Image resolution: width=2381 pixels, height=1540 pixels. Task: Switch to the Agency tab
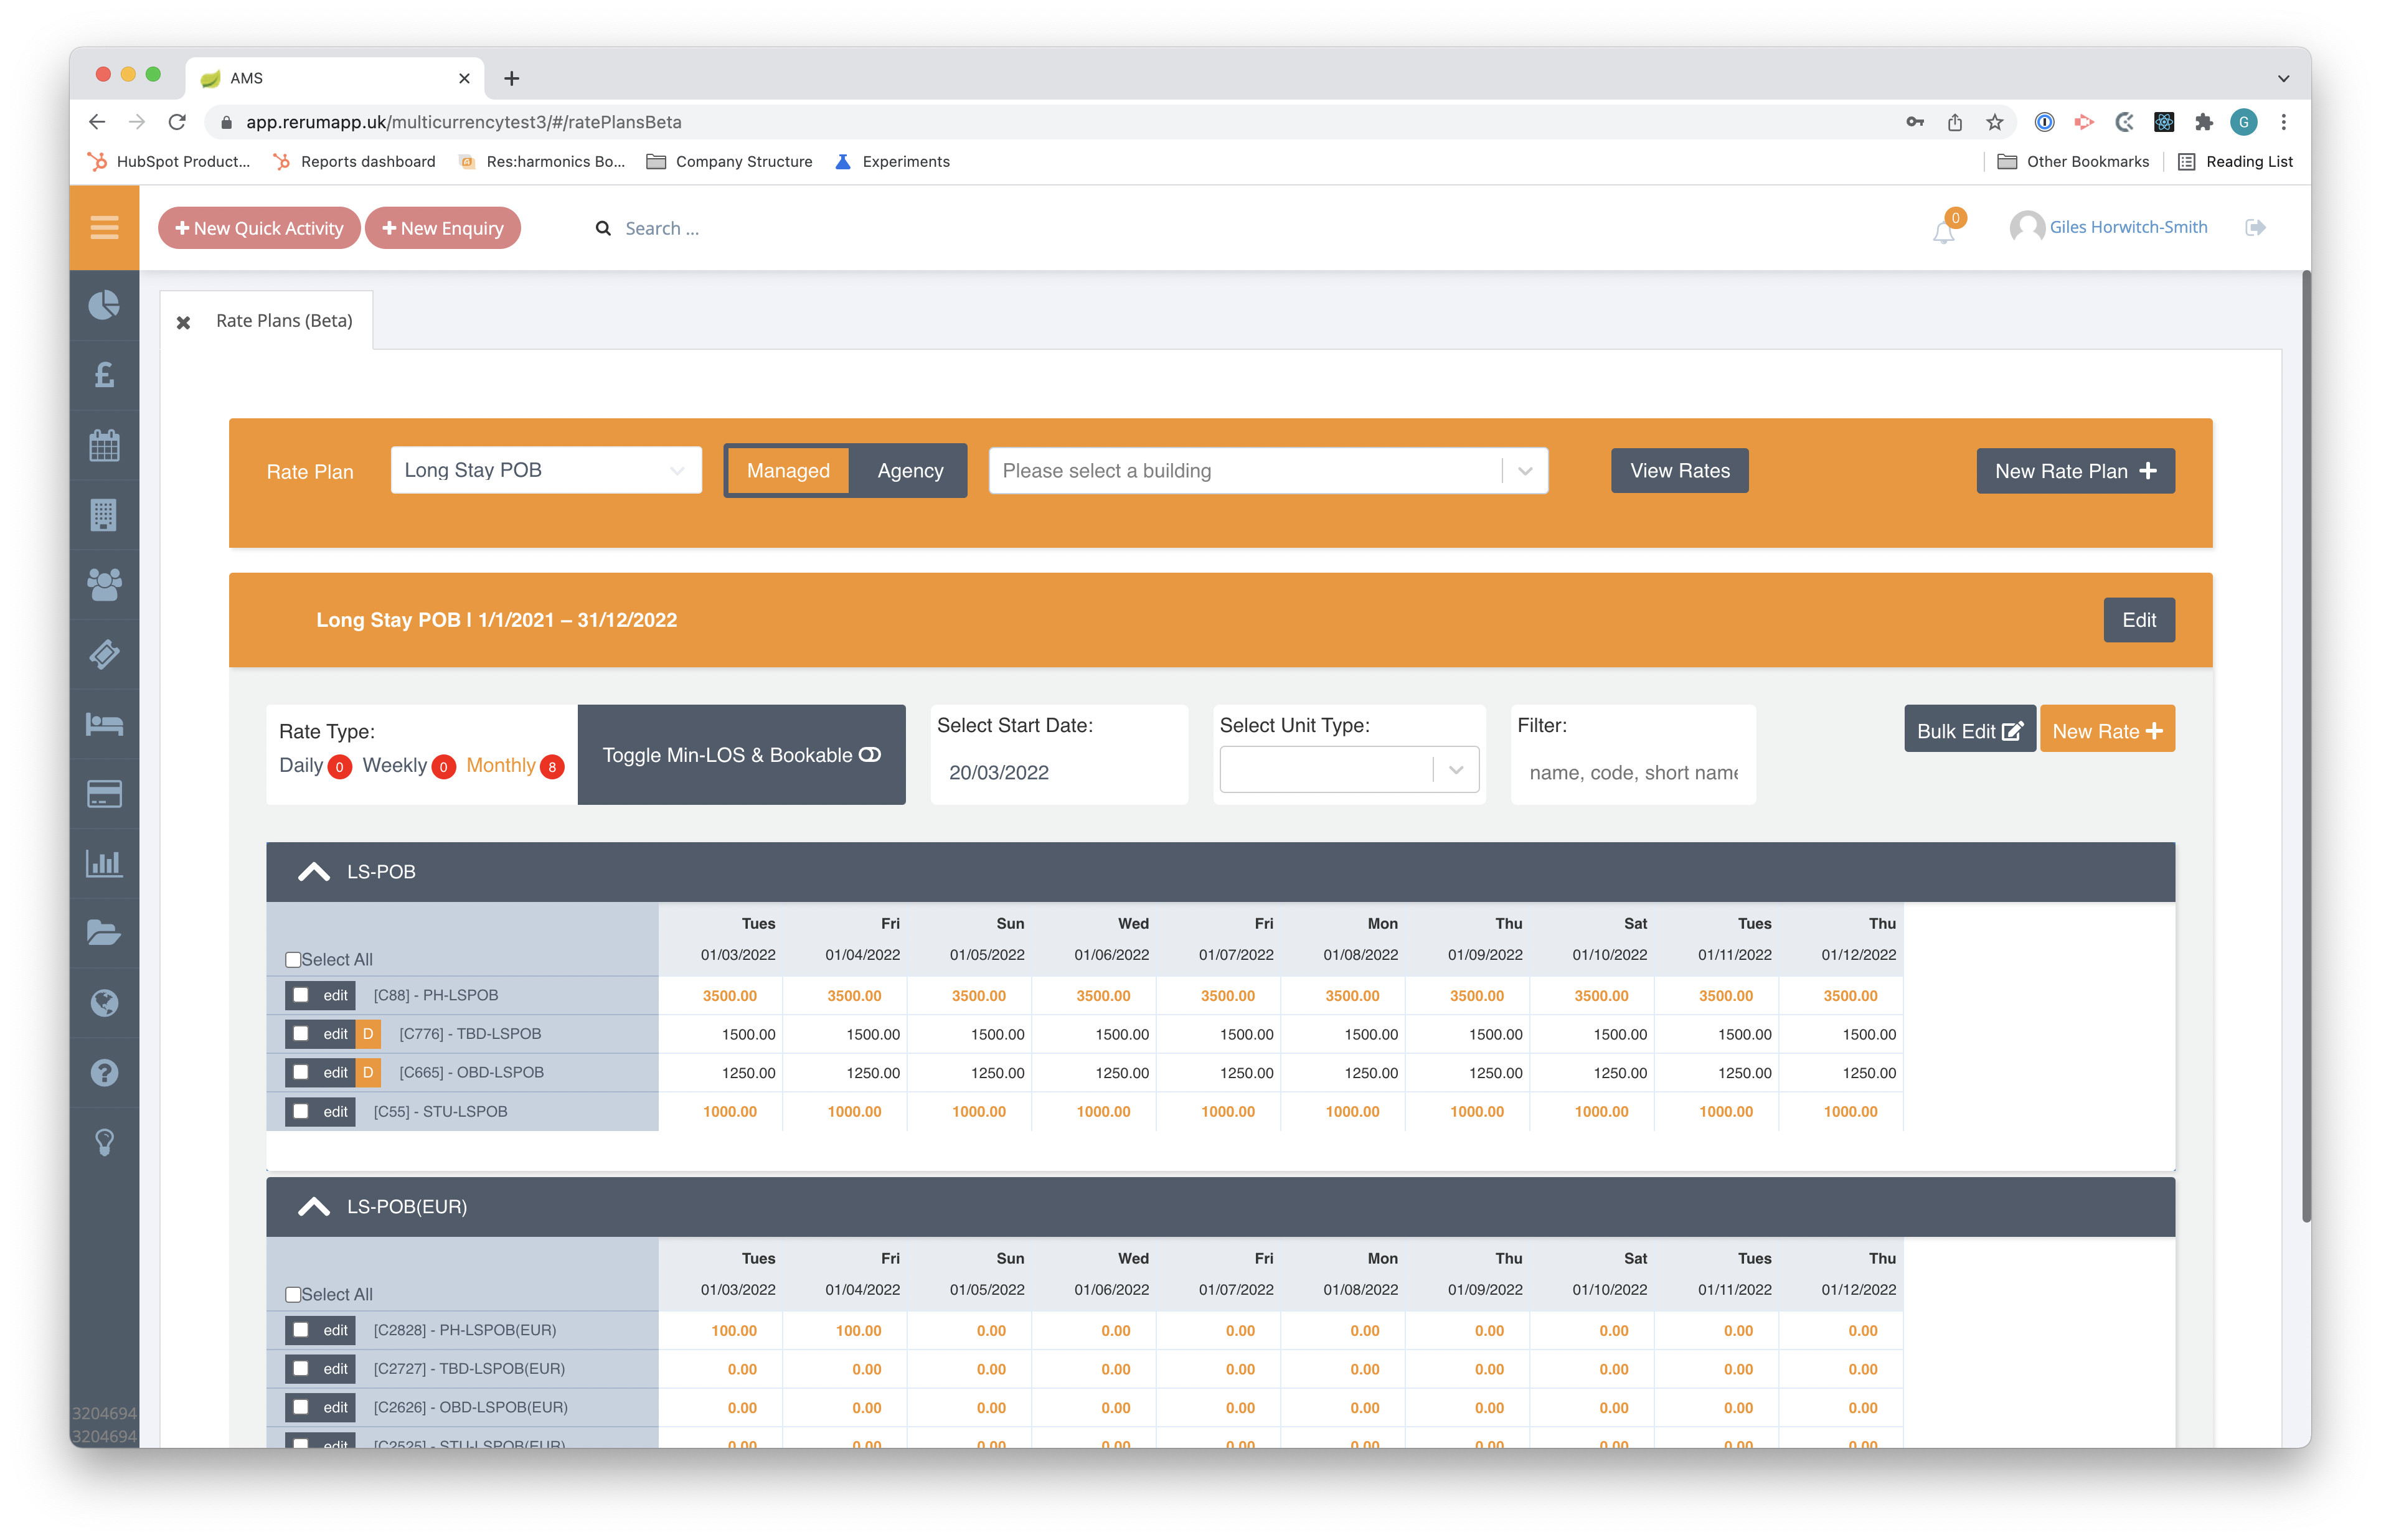909,471
